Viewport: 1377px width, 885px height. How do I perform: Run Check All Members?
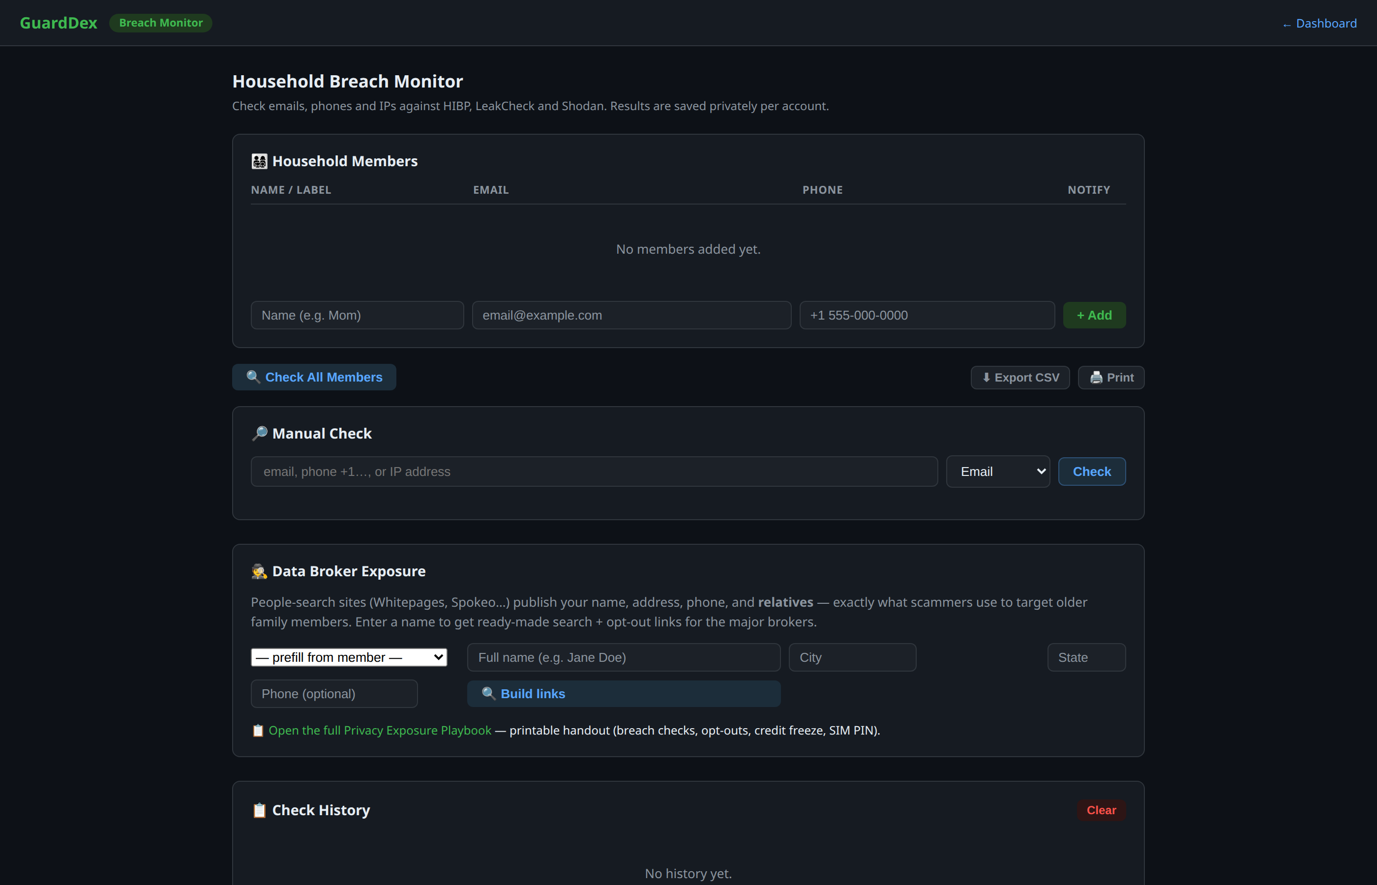(x=314, y=377)
